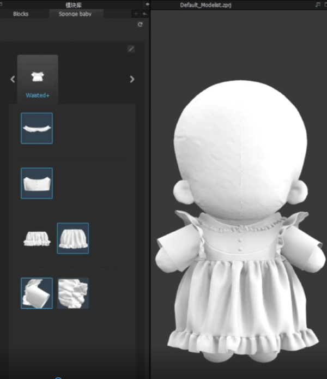The image size is (327, 379).
Task: Click the Default_Modelist.zprj window title
Action: 206,5
